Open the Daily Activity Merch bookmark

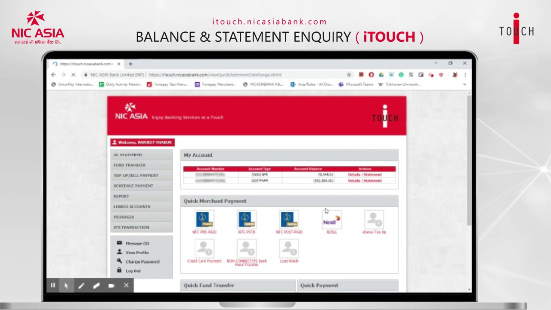click(x=120, y=84)
